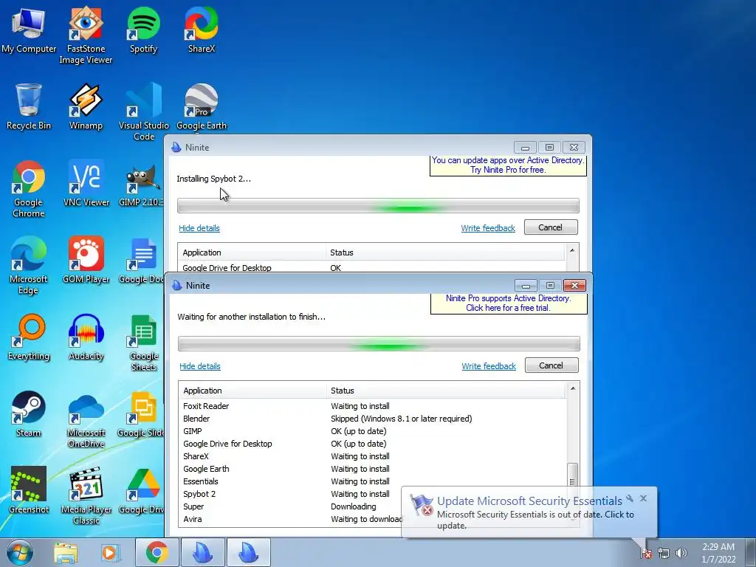The height and width of the screenshot is (567, 756).
Task: Select the Google Sheets desktop shortcut
Action: point(144,343)
